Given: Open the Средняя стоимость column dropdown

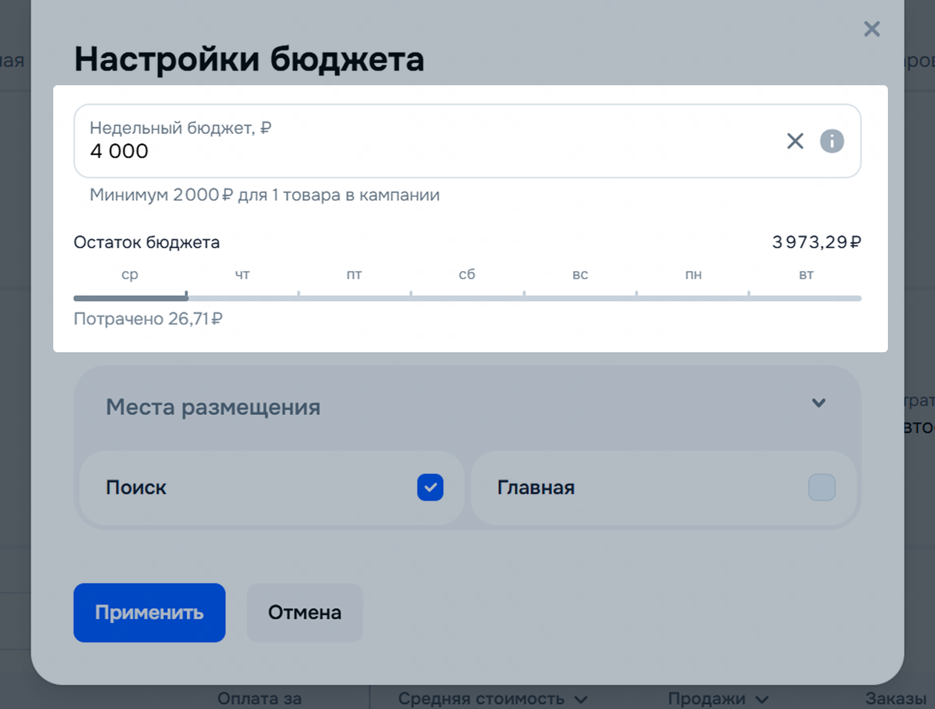Looking at the screenshot, I should tap(581, 699).
